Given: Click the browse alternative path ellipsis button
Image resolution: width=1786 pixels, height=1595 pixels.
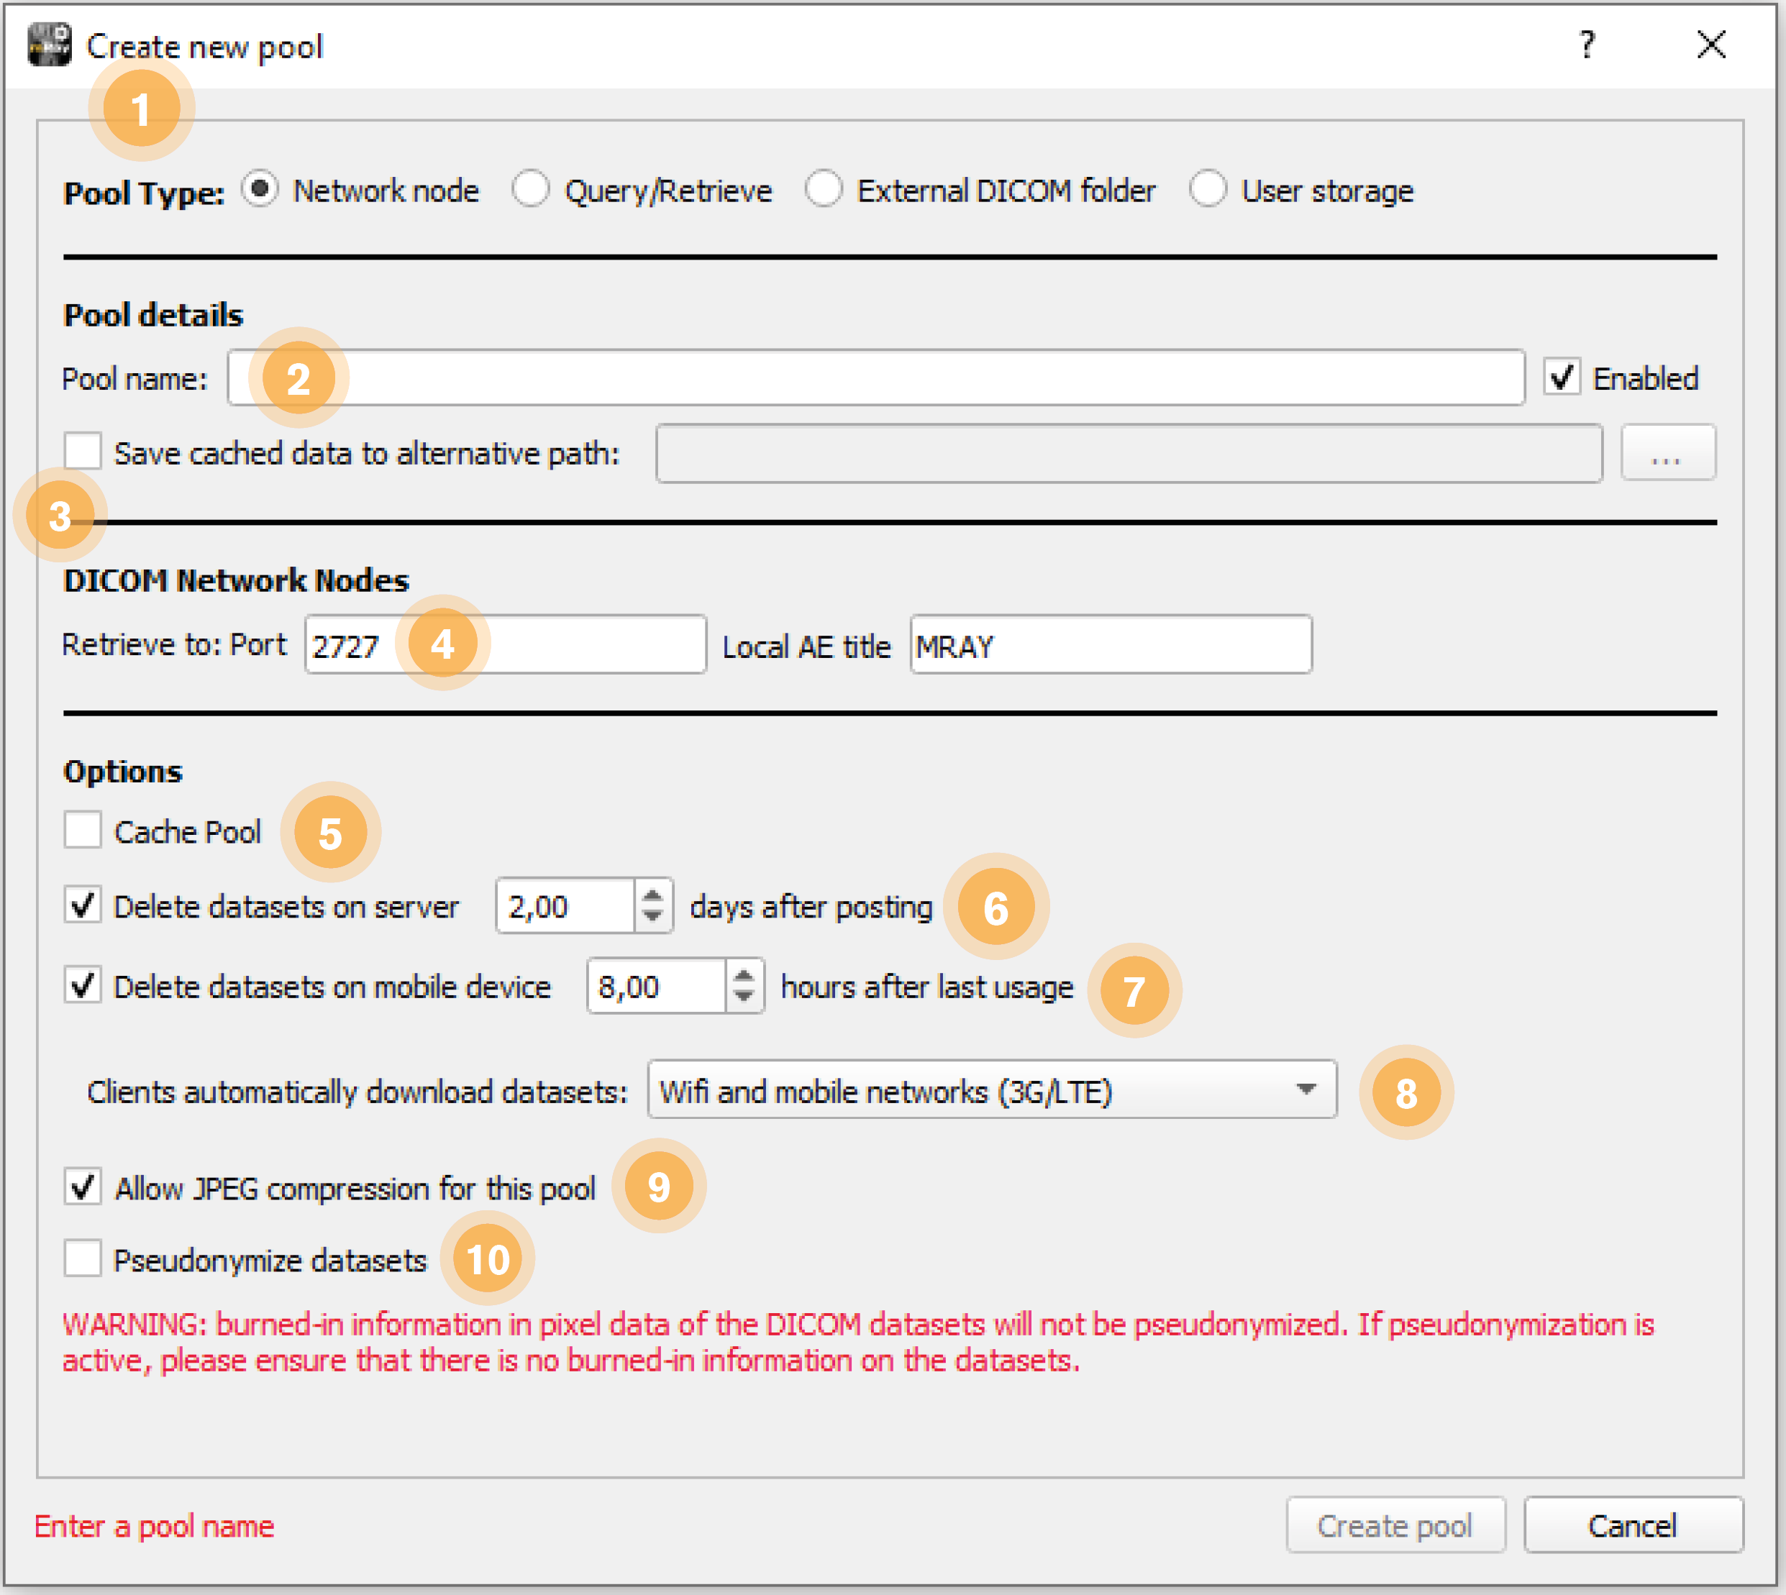Looking at the screenshot, I should pyautogui.click(x=1668, y=453).
